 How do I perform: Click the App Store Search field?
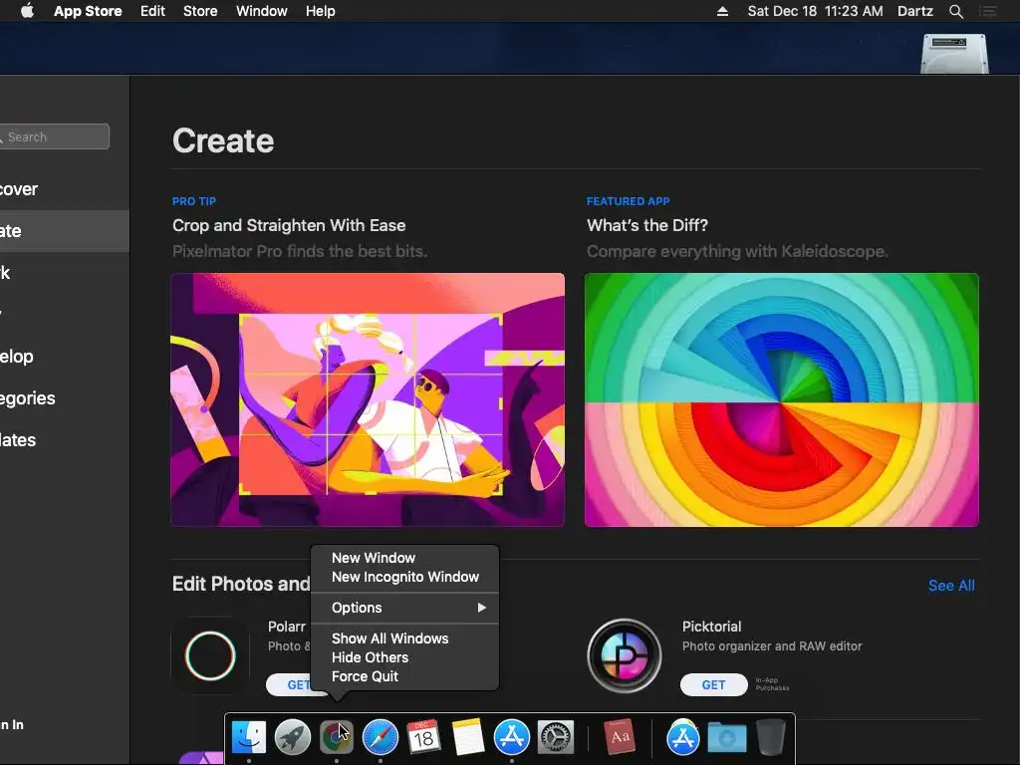(55, 136)
